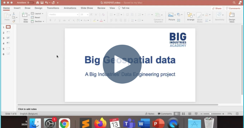Expand the Section dropdown
The image size is (244, 128).
click(x=38, y=21)
